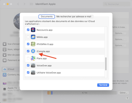Go forward with the right chevron
The image size is (132, 103).
coord(24,4)
